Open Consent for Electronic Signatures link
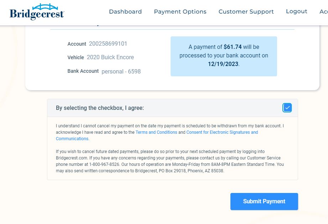The width and height of the screenshot is (328, 224). pyautogui.click(x=222, y=132)
